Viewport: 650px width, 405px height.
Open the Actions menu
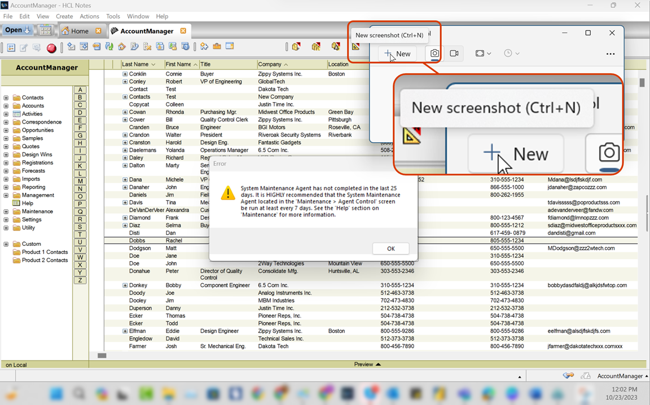click(x=90, y=16)
